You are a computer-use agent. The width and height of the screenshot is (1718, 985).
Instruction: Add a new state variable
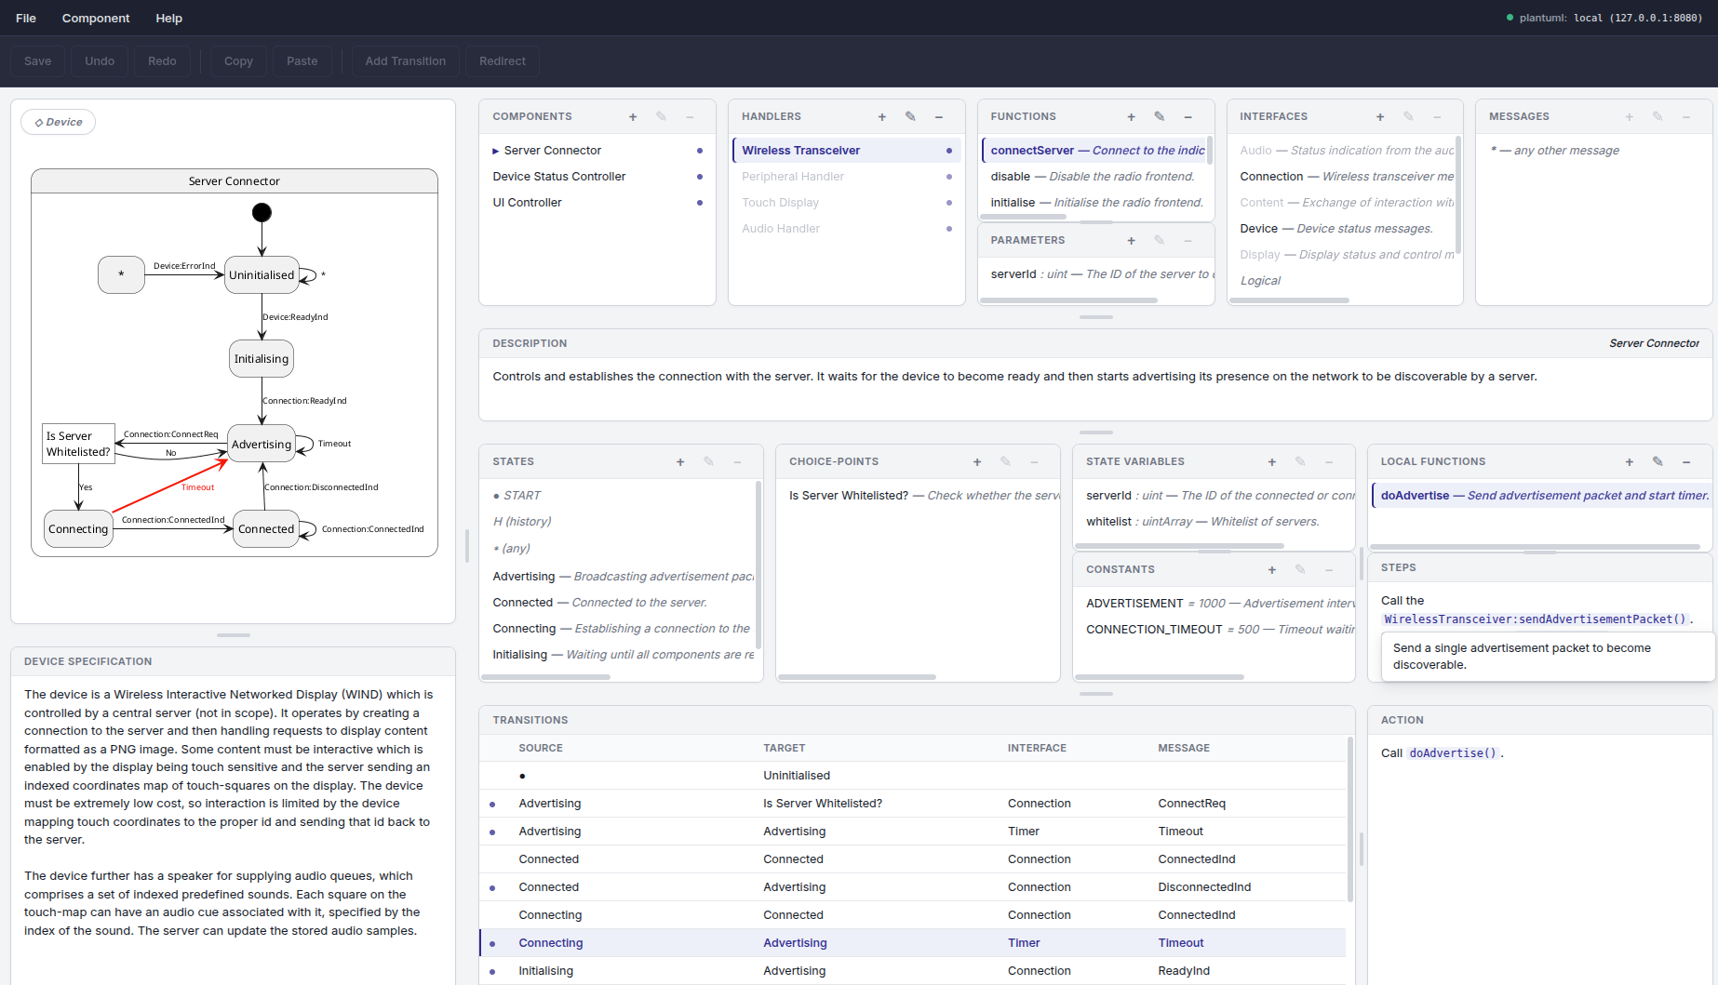point(1271,462)
